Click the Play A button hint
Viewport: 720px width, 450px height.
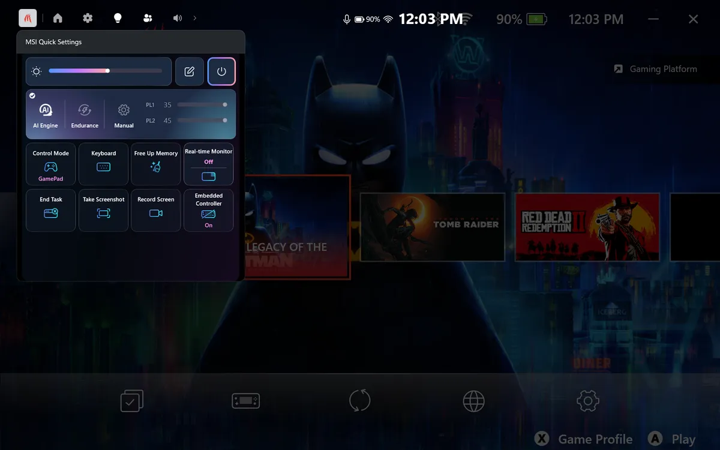(x=672, y=439)
